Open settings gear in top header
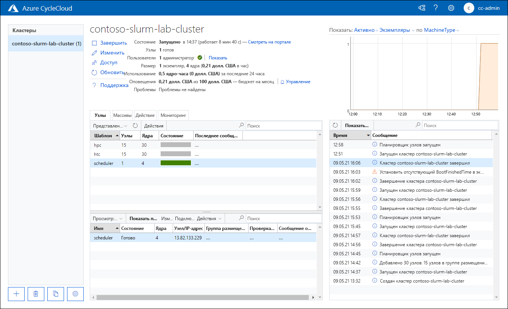 point(451,8)
